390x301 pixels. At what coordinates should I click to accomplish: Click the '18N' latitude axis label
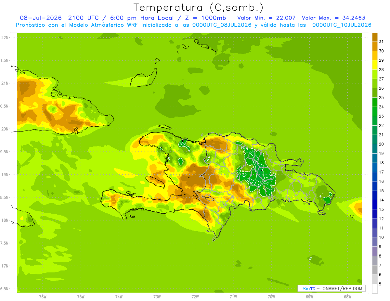[5, 220]
